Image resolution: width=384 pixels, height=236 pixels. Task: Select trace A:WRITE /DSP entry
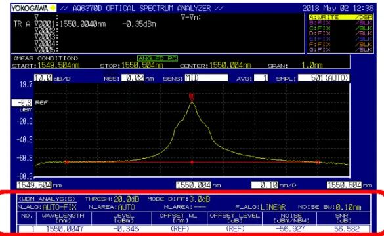point(341,17)
